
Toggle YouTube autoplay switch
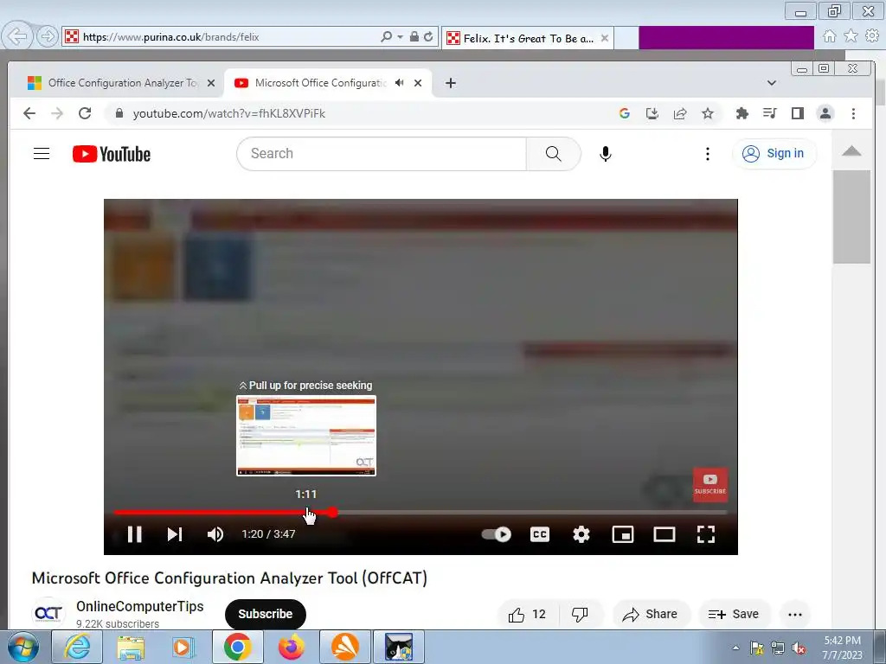click(497, 534)
